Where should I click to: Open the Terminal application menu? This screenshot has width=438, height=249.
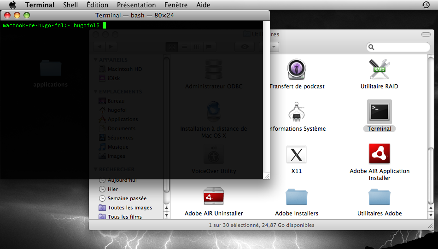click(x=40, y=5)
